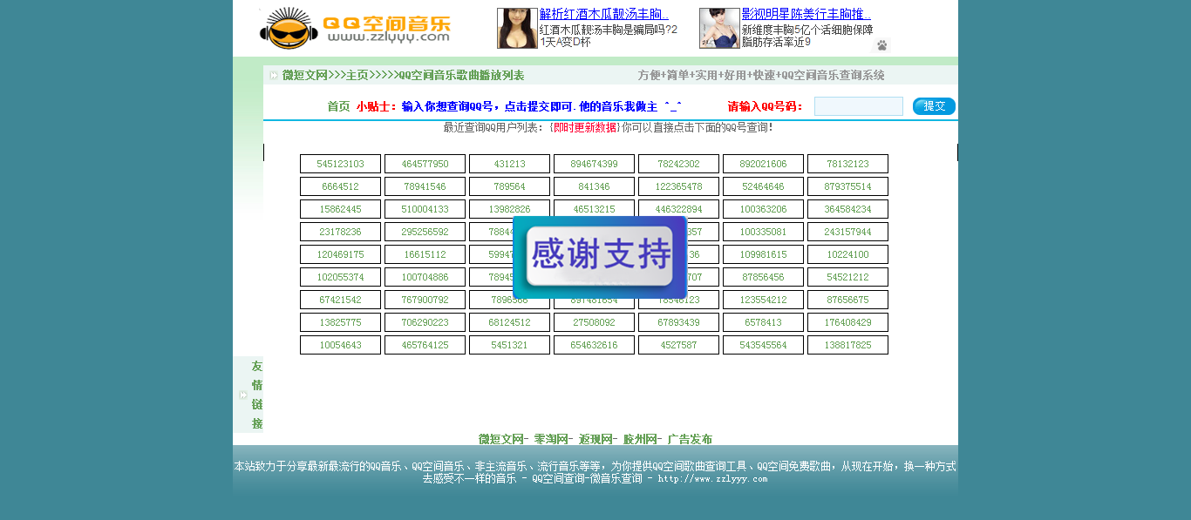
Task: Query QQ number 52464646
Action: tap(763, 186)
